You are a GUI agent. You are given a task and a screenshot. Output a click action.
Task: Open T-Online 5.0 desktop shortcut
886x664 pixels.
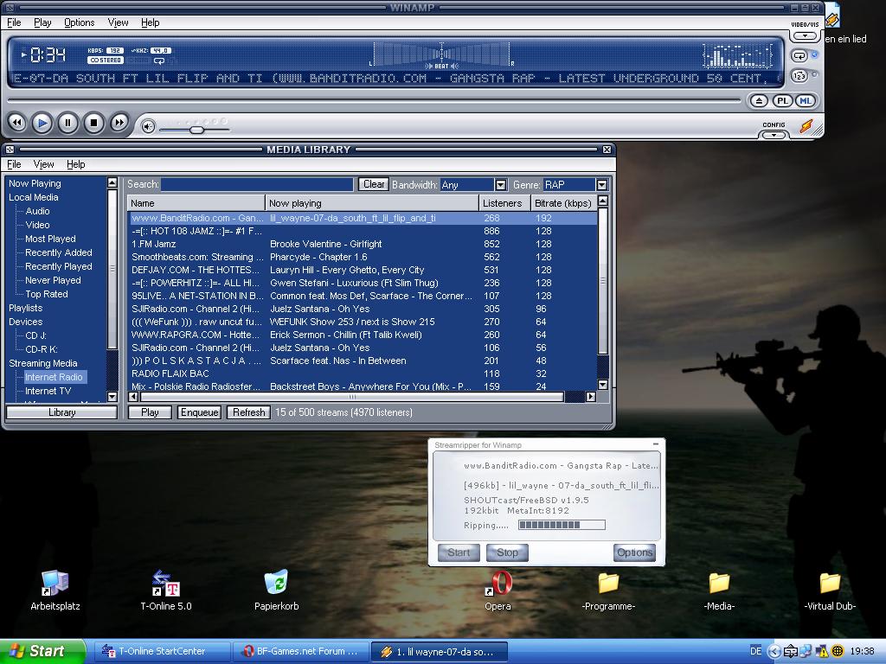(165, 591)
